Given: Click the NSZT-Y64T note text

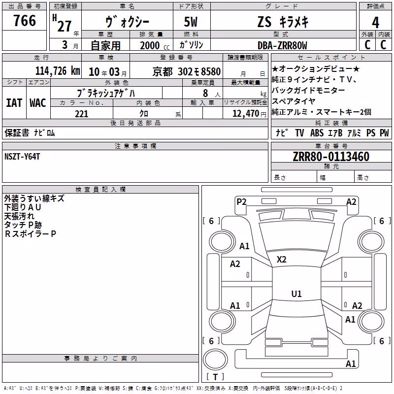Looking at the screenshot, I should (x=22, y=157).
